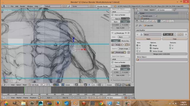This screenshot has height=106, width=190.
Task: Enable the U textures checkbox
Action: tap(170, 45)
